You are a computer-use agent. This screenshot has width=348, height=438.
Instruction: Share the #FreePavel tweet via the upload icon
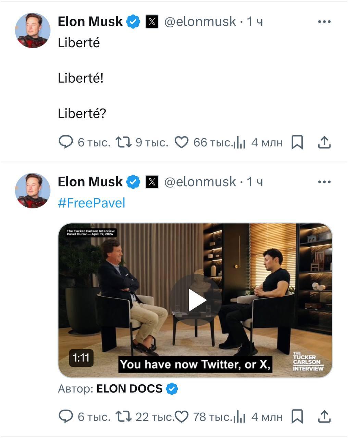[x=324, y=417]
